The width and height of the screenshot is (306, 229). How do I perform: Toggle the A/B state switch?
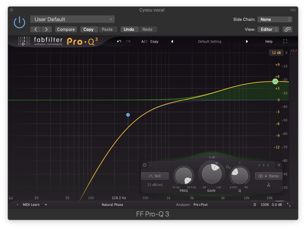tap(144, 41)
